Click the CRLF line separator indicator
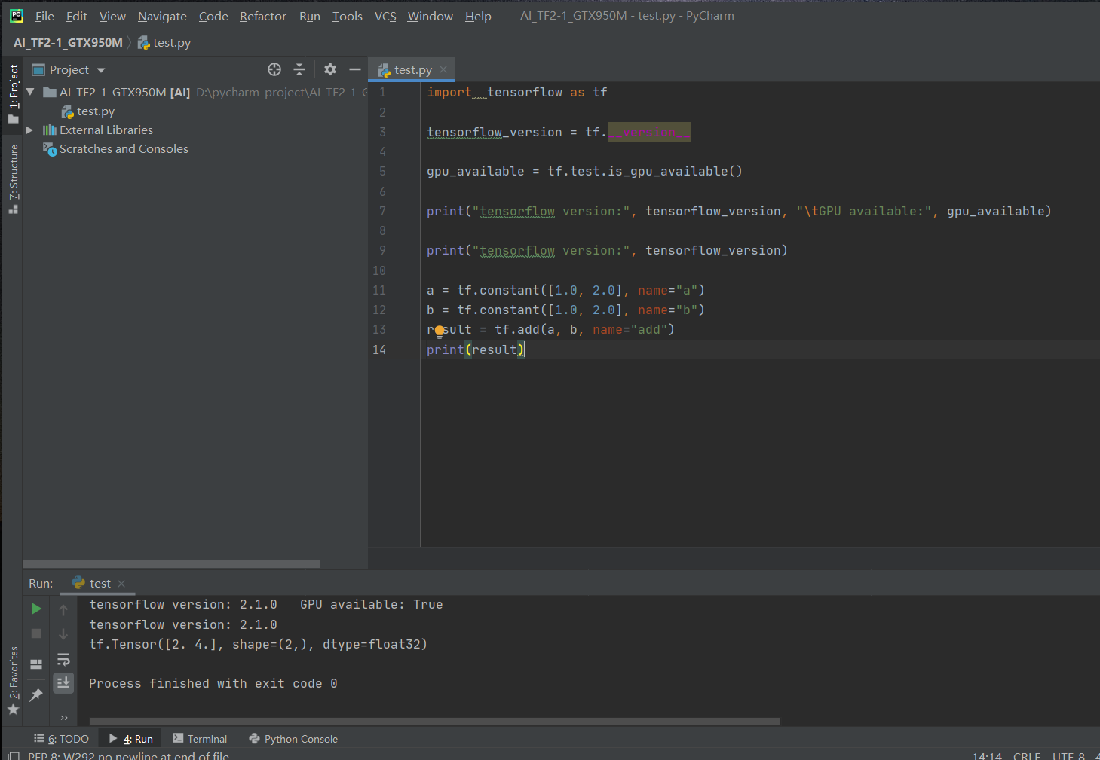The height and width of the screenshot is (760, 1100). (1026, 755)
